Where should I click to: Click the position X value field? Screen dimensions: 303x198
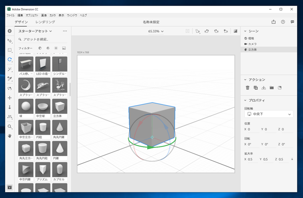(x=253, y=129)
